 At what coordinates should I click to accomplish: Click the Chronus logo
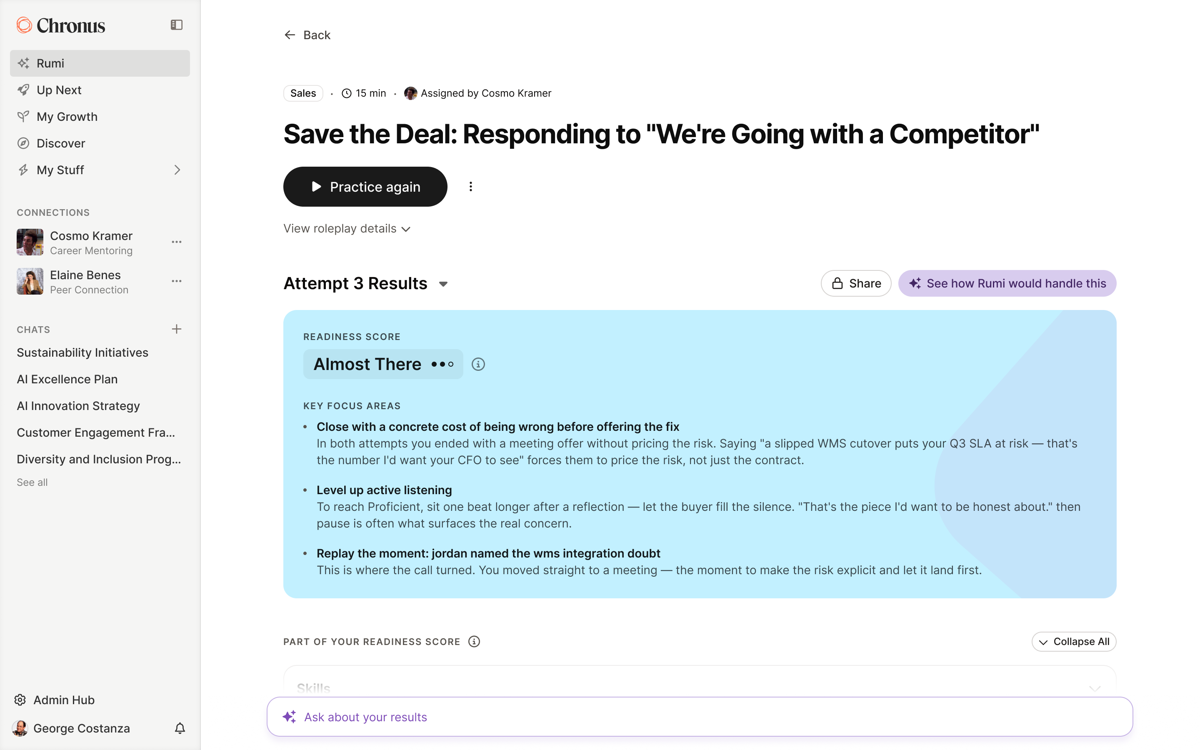pos(61,25)
